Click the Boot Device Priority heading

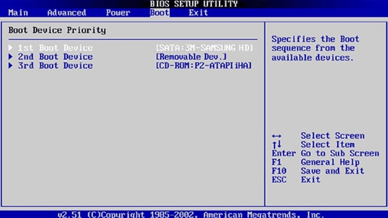(x=57, y=30)
